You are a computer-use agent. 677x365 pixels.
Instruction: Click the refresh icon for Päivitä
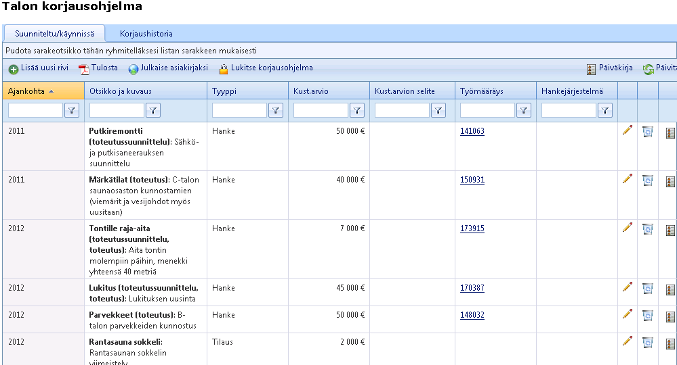tap(648, 69)
